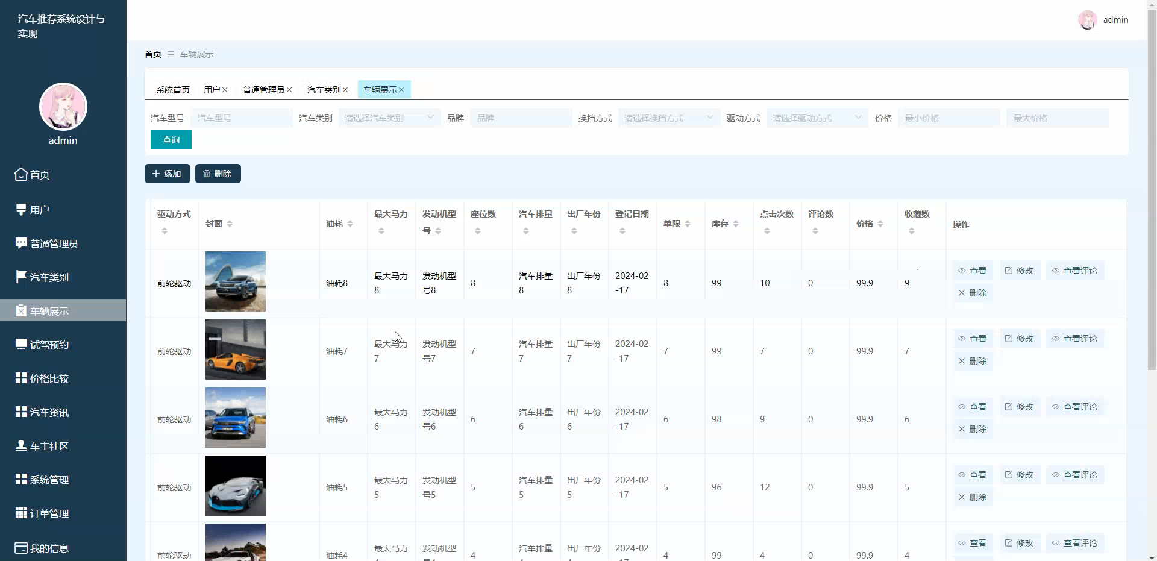Click 查看 for the 油耗8 row

(973, 271)
